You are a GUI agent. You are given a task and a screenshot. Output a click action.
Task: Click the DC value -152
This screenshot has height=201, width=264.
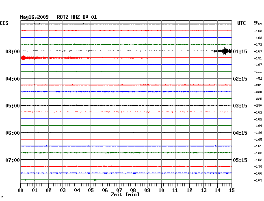pyautogui.click(x=258, y=160)
